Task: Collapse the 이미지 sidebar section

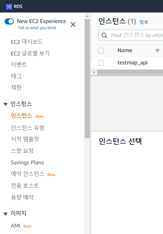Action: [x=6, y=214]
